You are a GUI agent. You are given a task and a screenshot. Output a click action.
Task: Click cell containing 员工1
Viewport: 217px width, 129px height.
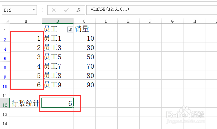(x=58, y=38)
